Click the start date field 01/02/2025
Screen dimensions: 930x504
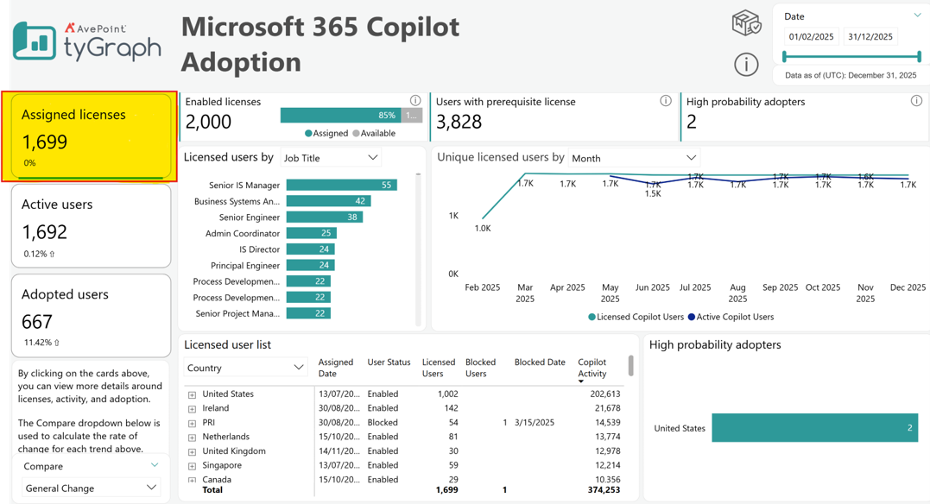[811, 37]
